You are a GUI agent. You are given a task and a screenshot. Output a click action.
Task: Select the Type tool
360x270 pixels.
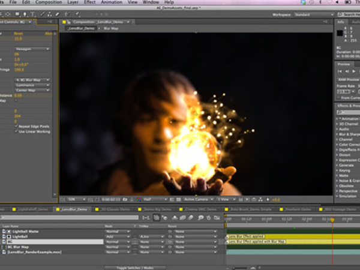32,14
